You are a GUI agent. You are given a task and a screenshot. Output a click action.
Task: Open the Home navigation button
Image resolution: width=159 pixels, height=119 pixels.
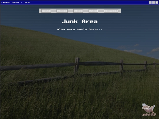tap(46, 11)
